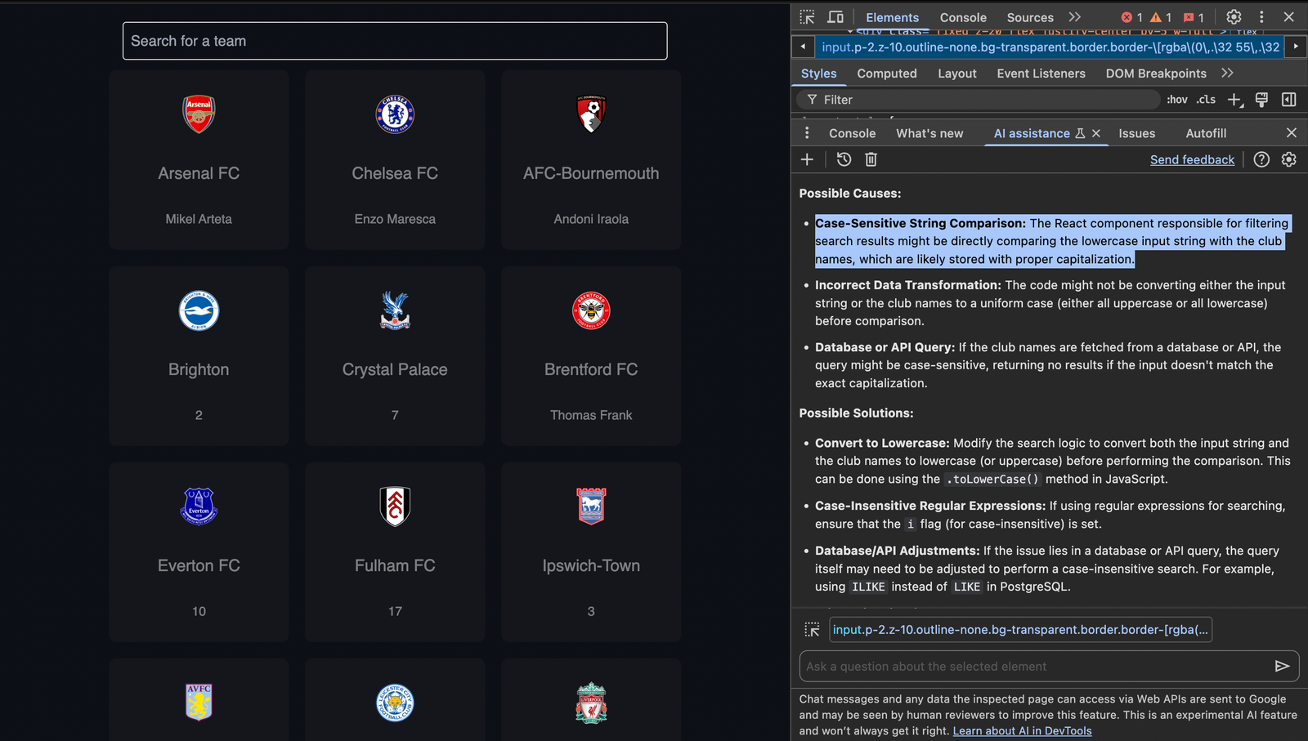Open the drawer three-dot menu

click(807, 133)
